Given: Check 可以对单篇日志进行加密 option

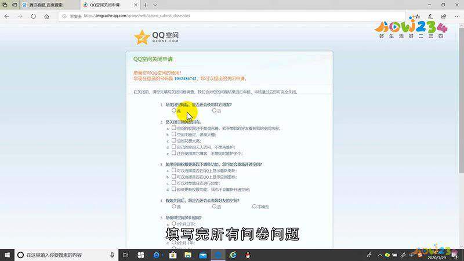Looking at the screenshot, I should [173, 183].
